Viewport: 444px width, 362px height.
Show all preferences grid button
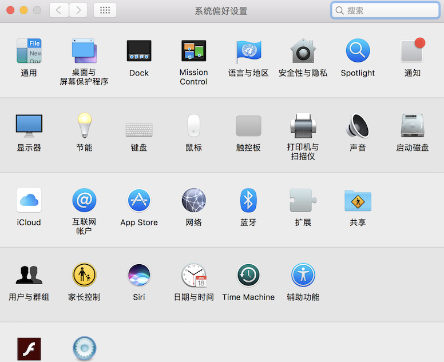[x=105, y=10]
